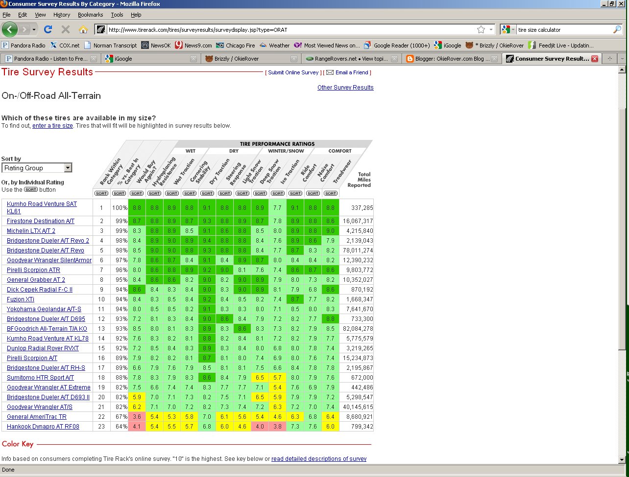Open Brizzly / OkieRover bookmark in toolbar
This screenshot has width=629, height=477.
(x=495, y=45)
